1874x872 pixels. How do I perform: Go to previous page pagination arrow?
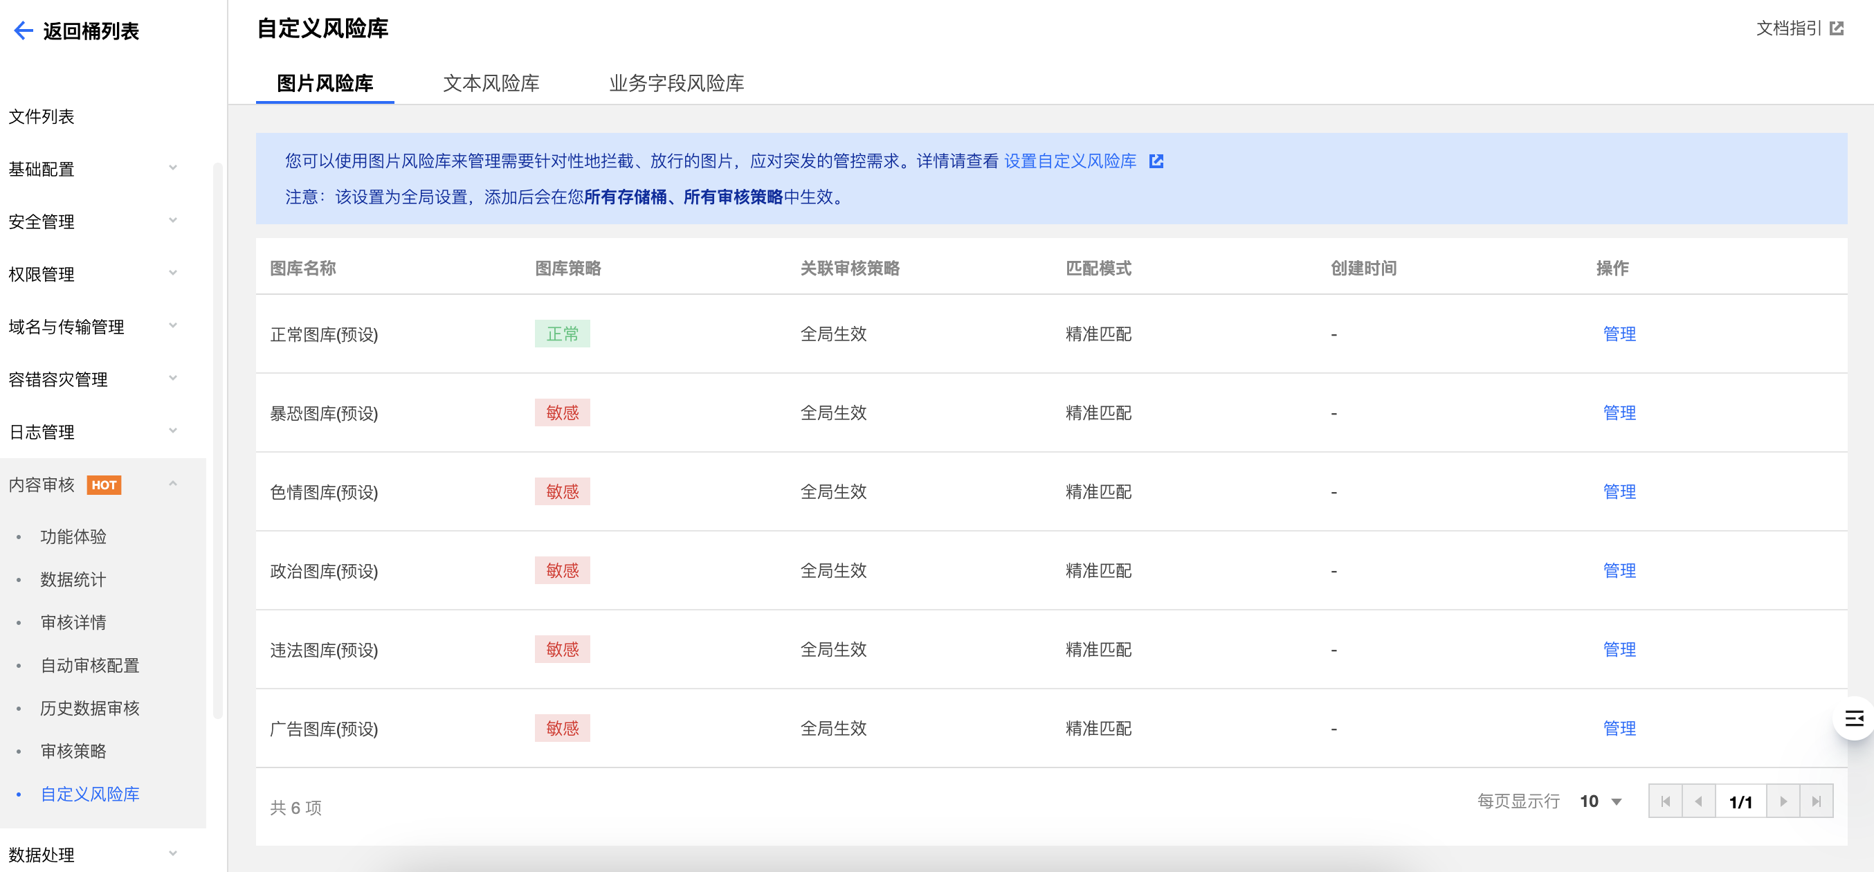tap(1699, 801)
